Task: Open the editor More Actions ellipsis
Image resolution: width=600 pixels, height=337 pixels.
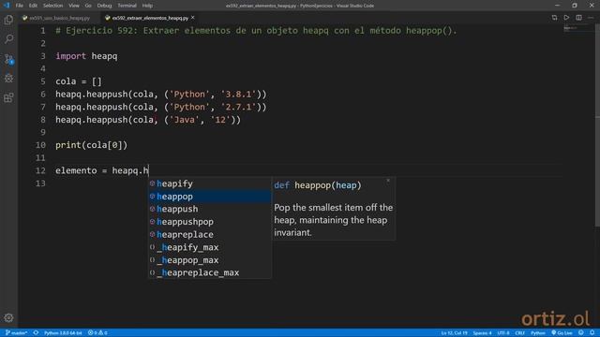Action: pyautogui.click(x=591, y=18)
